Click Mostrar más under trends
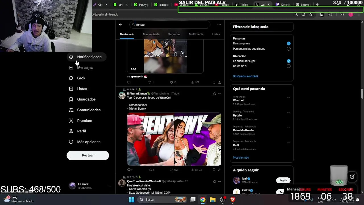 [x=241, y=158]
